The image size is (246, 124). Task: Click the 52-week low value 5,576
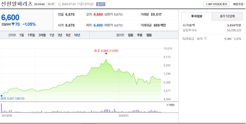coord(238,39)
